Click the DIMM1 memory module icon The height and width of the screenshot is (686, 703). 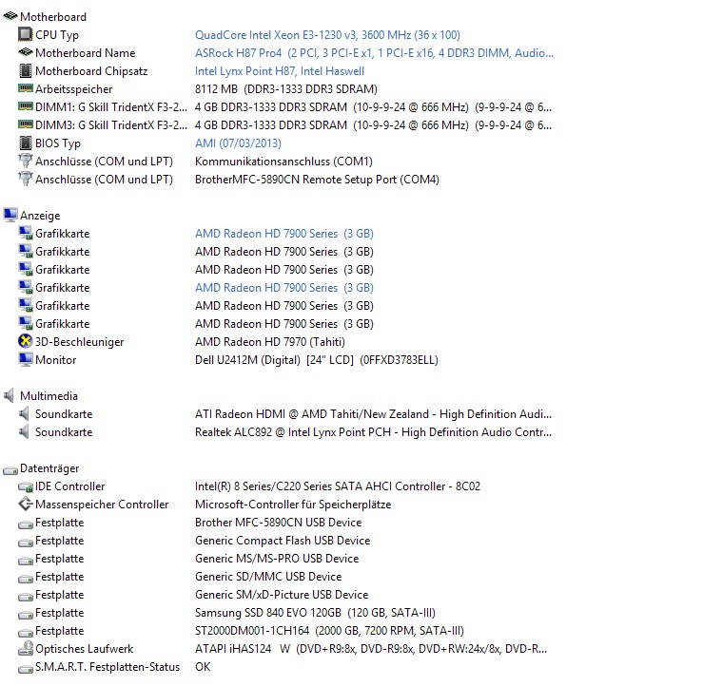(25, 106)
